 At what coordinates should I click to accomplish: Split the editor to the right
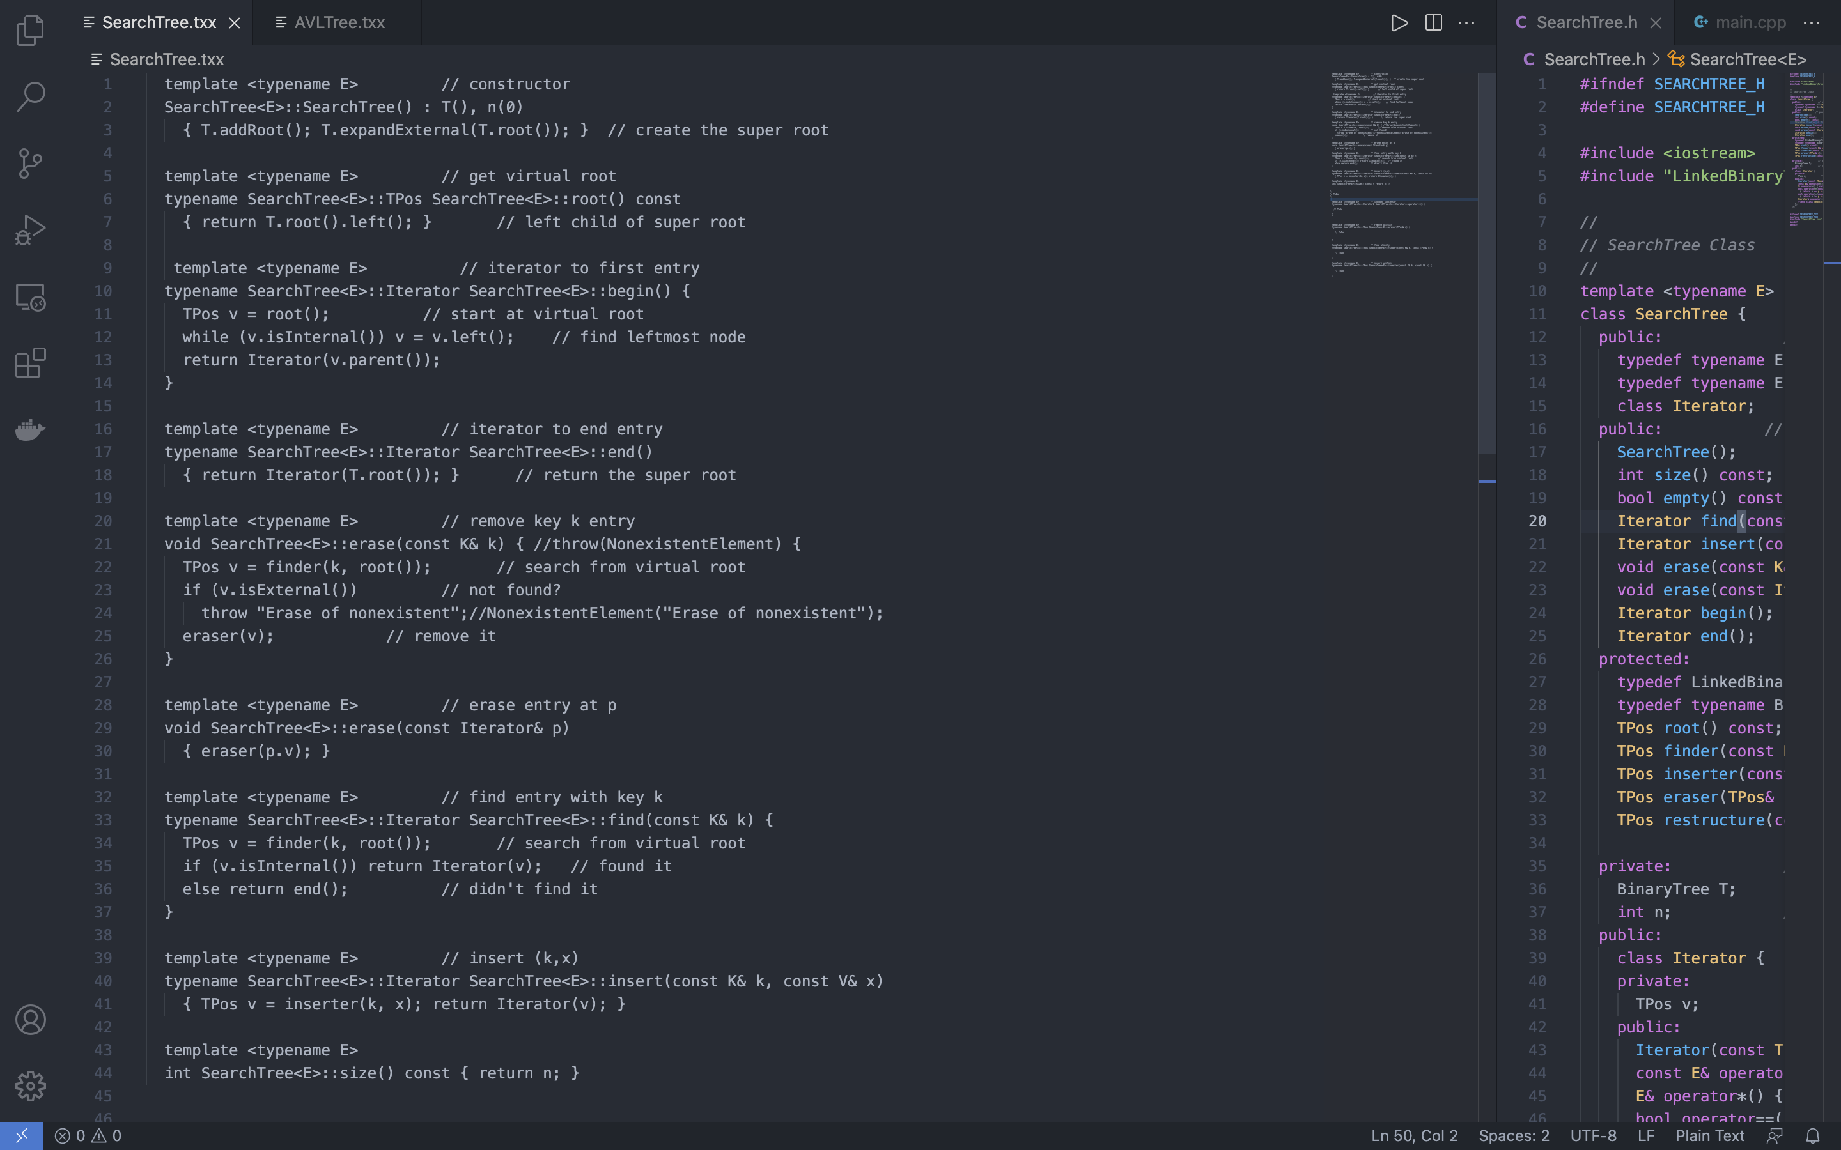(x=1433, y=23)
